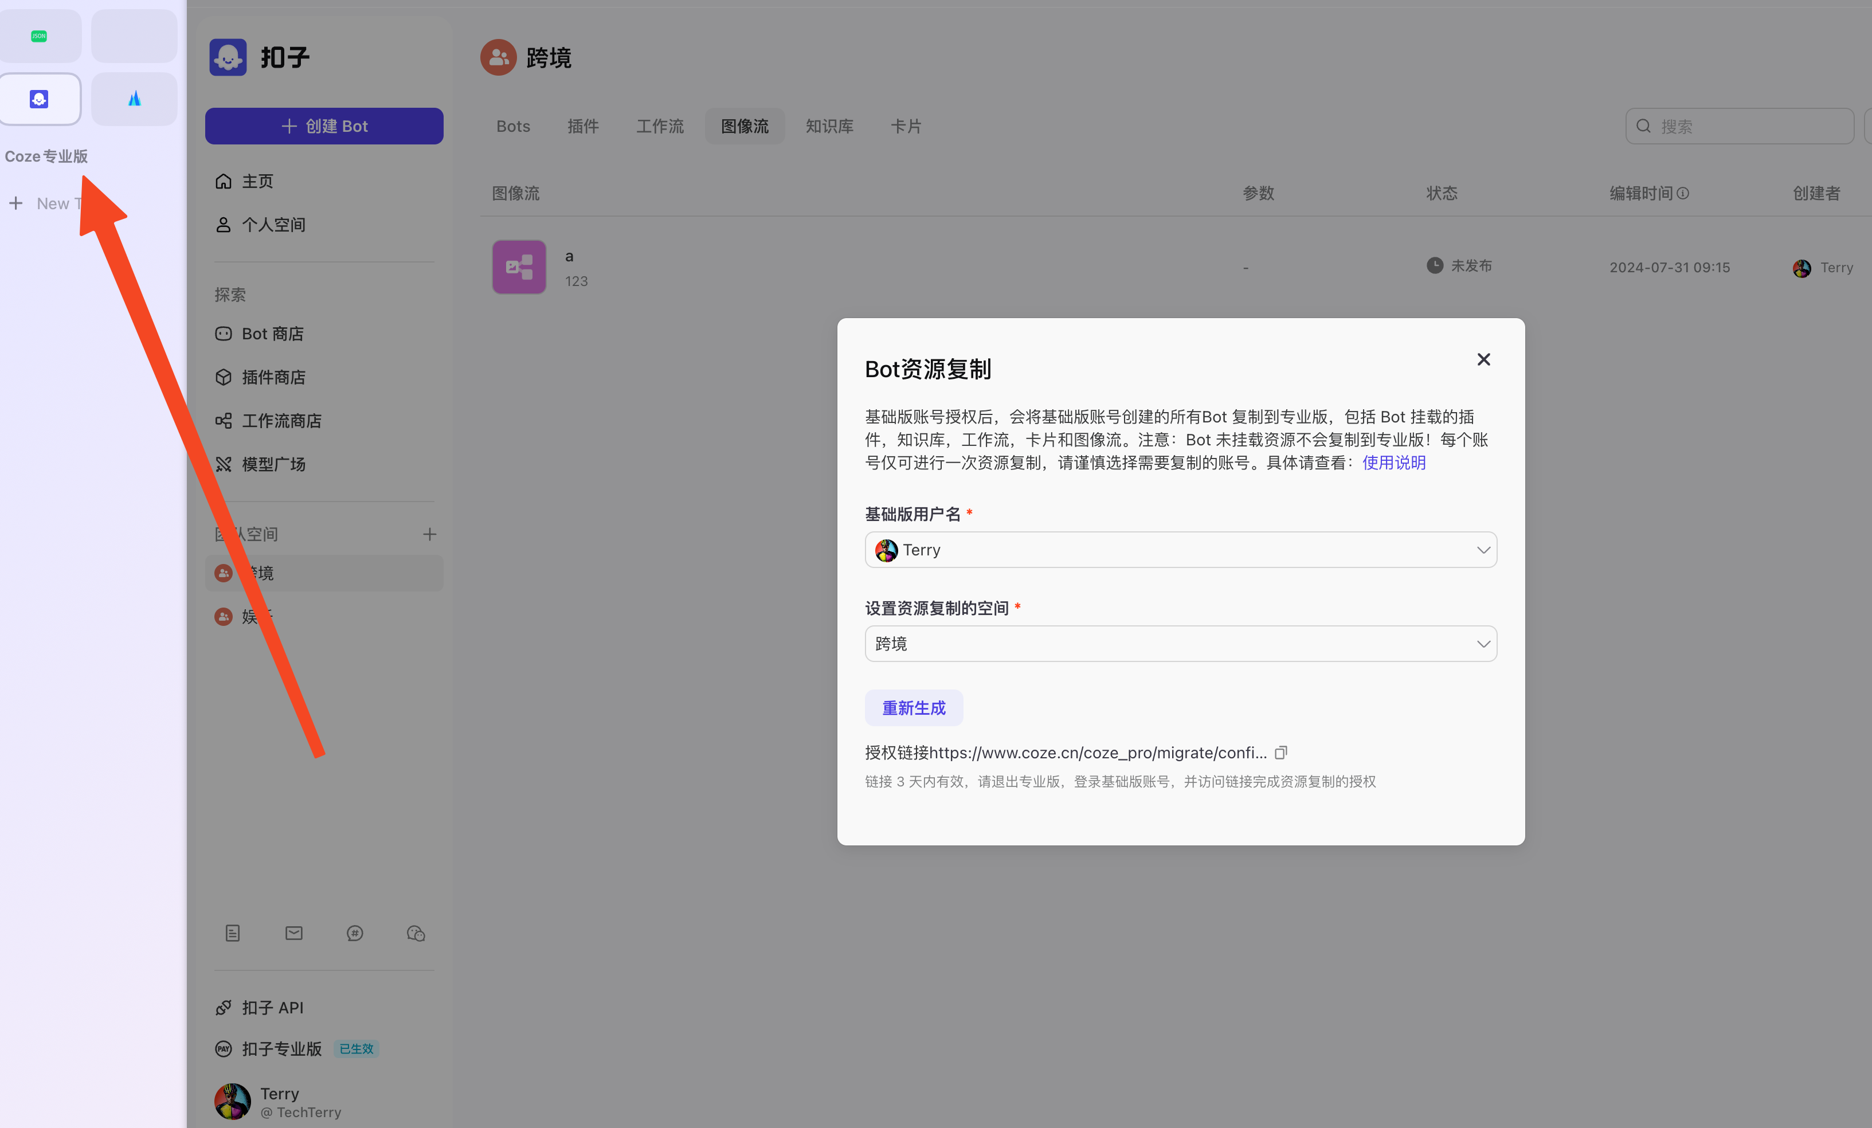This screenshot has width=1872, height=1128.
Task: Click the JSON tab thumbnail icon
Action: (x=39, y=36)
